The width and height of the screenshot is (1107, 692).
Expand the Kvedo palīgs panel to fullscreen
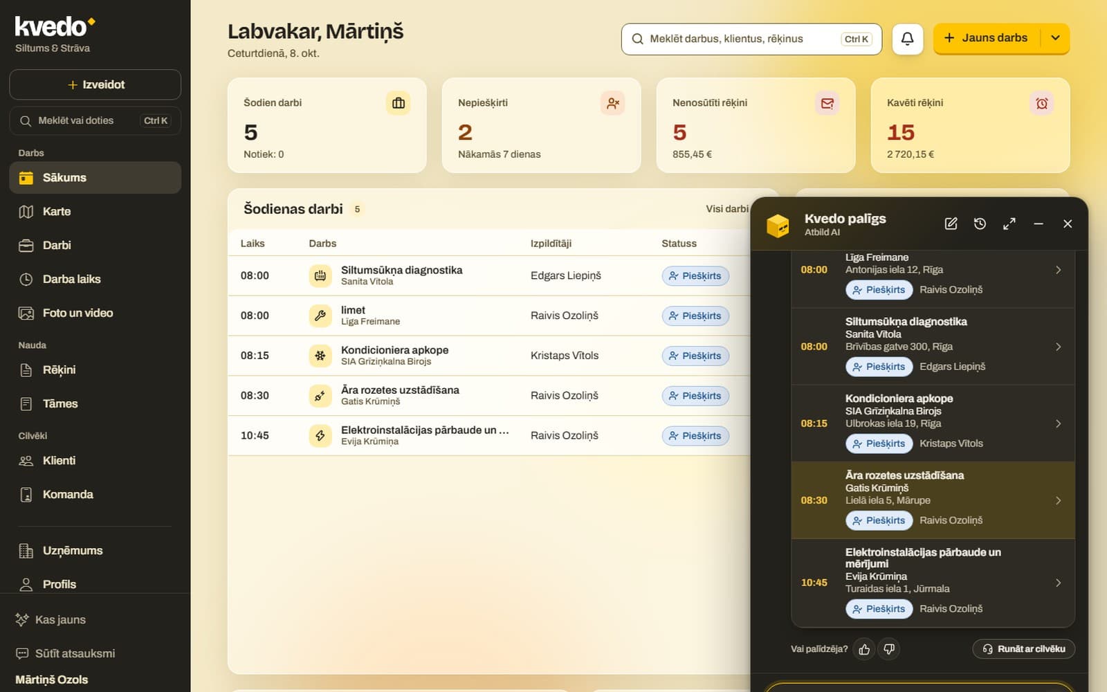point(1009,224)
